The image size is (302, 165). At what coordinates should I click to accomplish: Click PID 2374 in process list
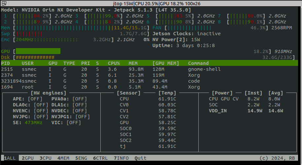tap(7, 75)
